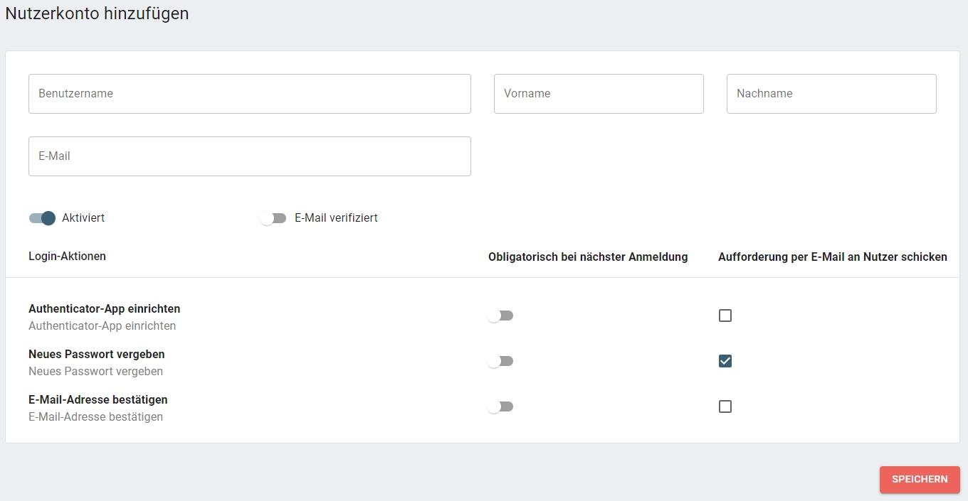Check the Authenticator-App email request checkbox
Screen dimensions: 968x501
725,316
